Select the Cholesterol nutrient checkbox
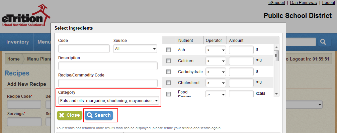337x133 pixels. pyautogui.click(x=169, y=82)
